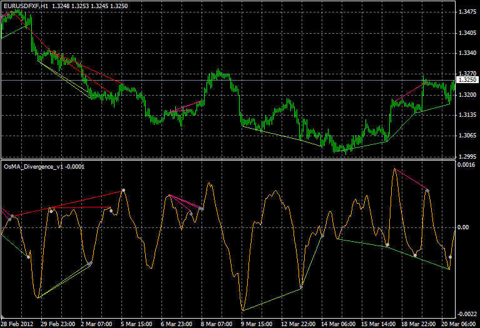Click the EURUSDFXF,H1 chart title text
The height and width of the screenshot is (328, 480).
click(x=26, y=6)
